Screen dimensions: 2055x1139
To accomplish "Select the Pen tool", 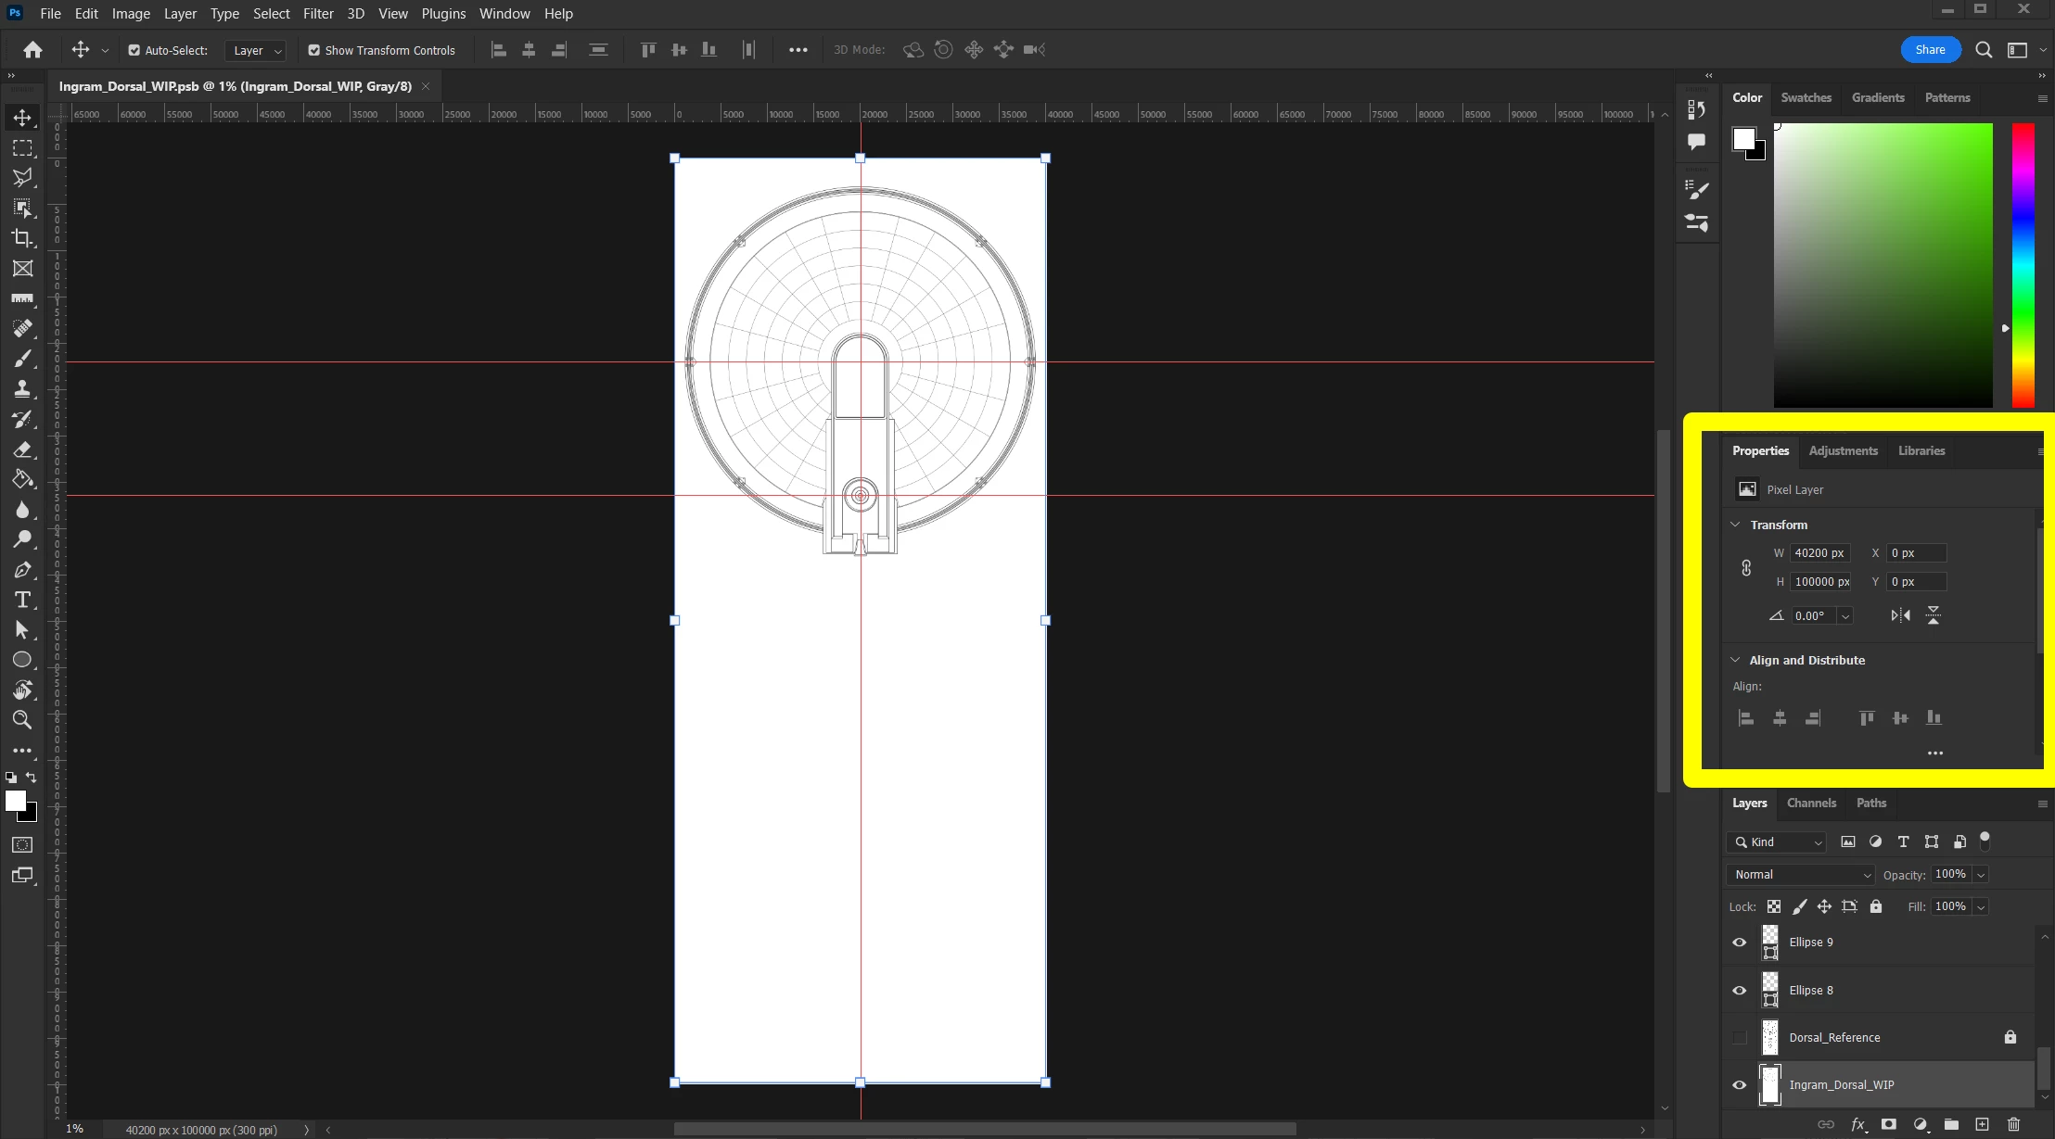I will click(22, 570).
